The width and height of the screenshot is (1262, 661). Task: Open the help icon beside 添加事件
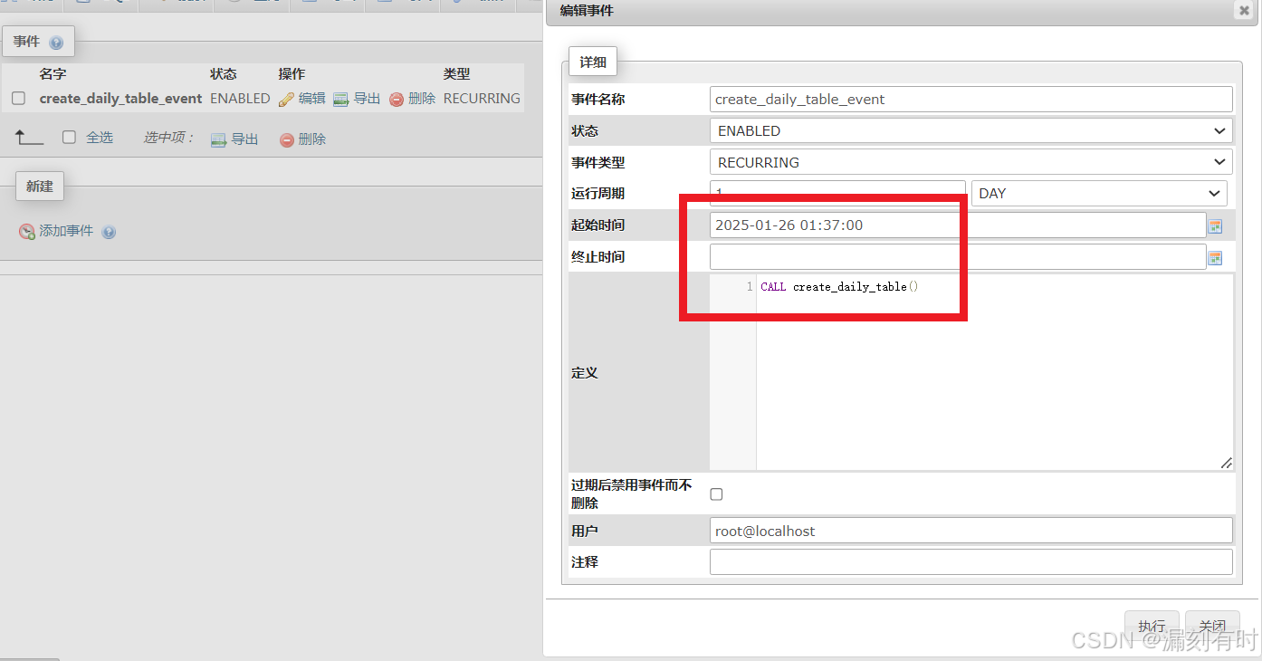pos(109,232)
